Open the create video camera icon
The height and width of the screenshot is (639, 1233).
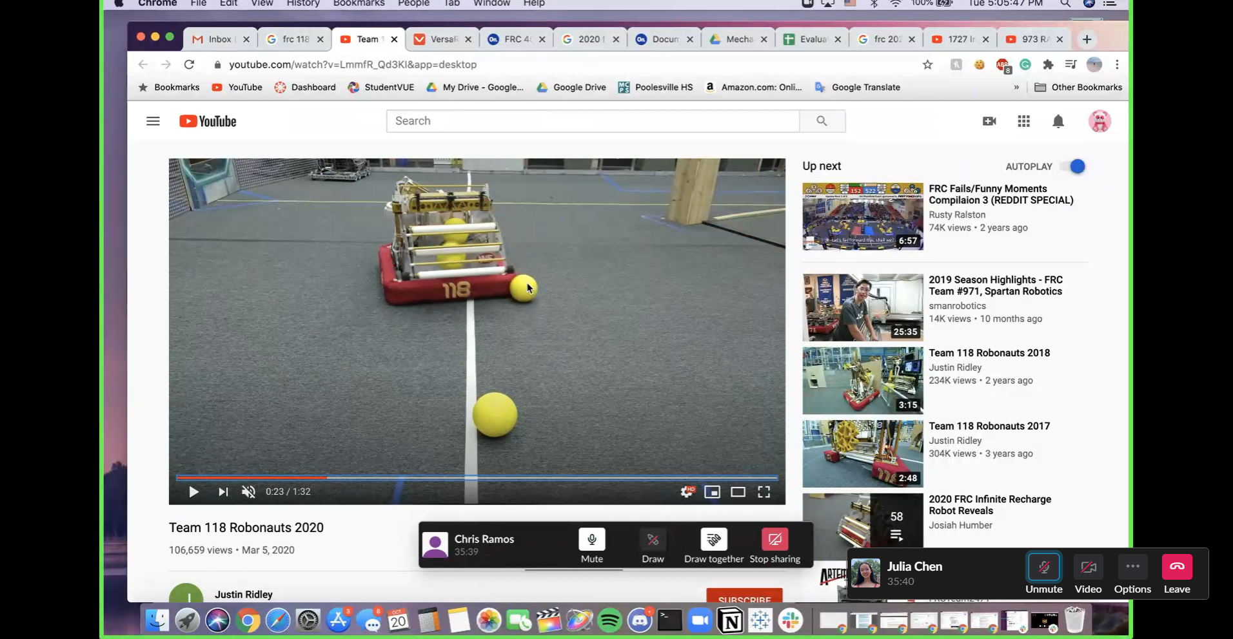pyautogui.click(x=989, y=121)
